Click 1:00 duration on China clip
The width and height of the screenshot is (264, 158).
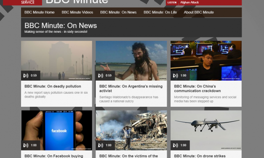(183, 76)
